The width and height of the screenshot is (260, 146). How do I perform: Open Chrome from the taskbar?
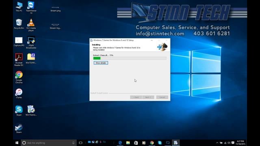coord(152,143)
